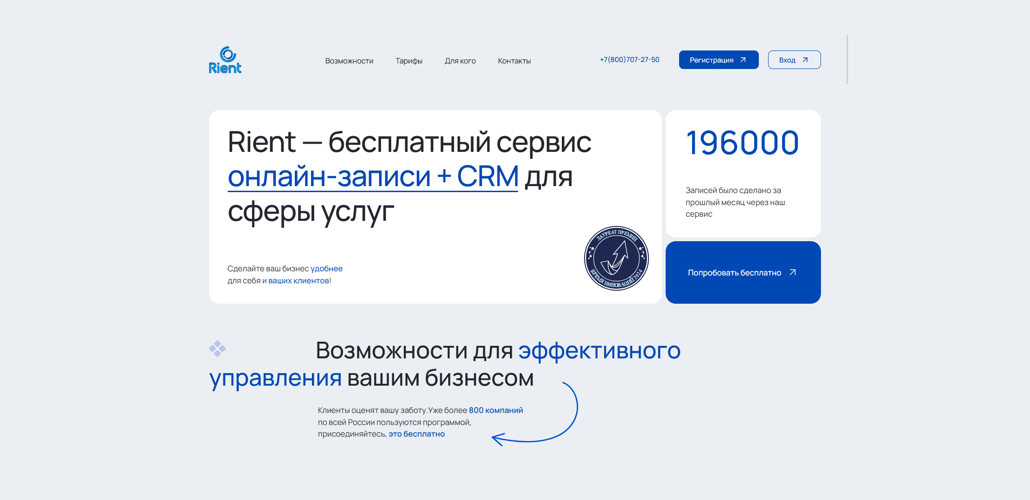Image resolution: width=1030 pixels, height=500 pixels.
Task: Call the +7(800)707-27-50 phone link
Action: click(x=629, y=59)
